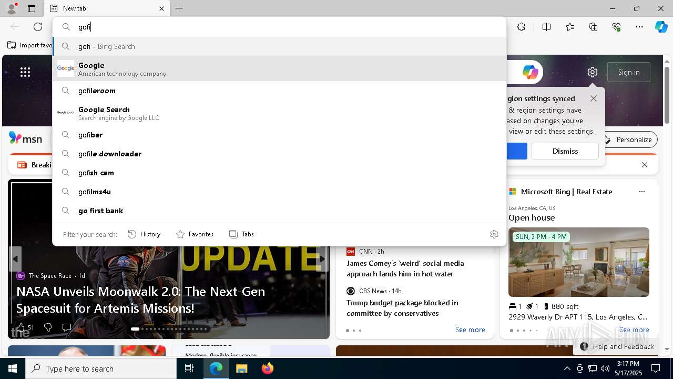Choose the gofileroom suggestion
This screenshot has width=673, height=379.
pos(280,91)
